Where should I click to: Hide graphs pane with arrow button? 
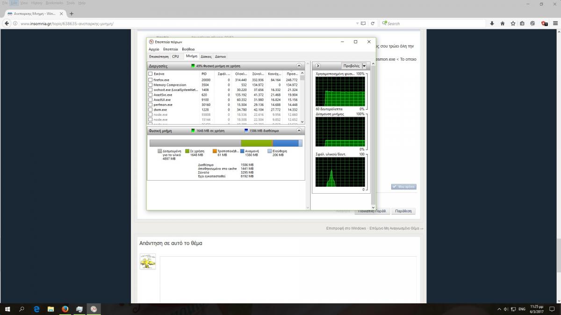318,66
